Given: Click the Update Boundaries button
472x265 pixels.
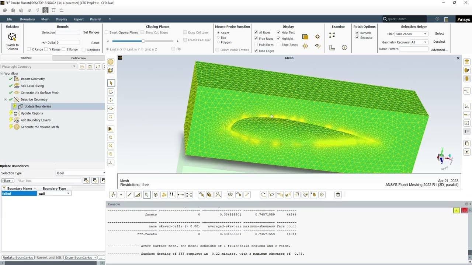Looking at the screenshot, I should point(18,258).
